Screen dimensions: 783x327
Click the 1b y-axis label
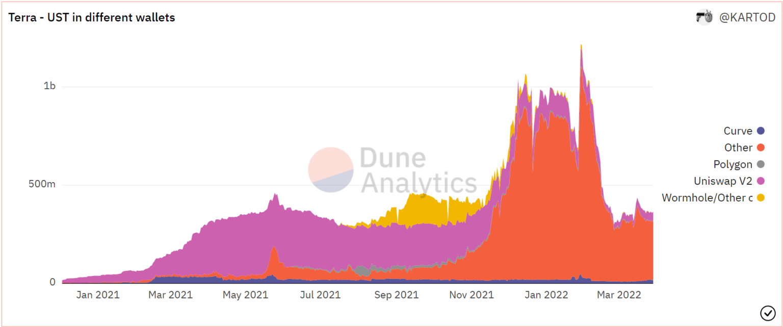tap(50, 86)
